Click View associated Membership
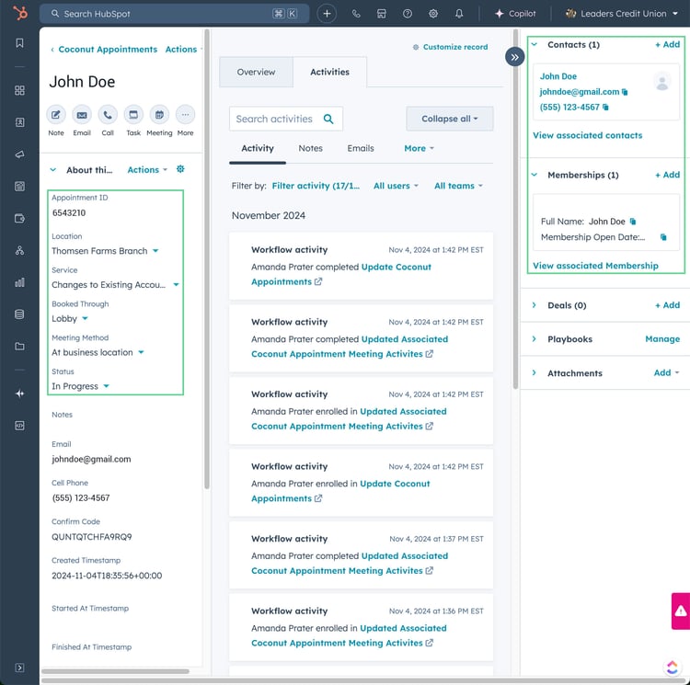690x685 pixels. click(595, 266)
